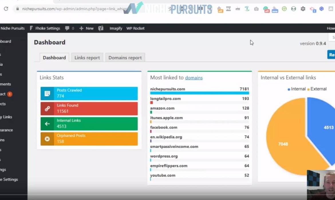Click the browser address bar URL
Viewport: 335px width, 200px height.
coord(75,9)
